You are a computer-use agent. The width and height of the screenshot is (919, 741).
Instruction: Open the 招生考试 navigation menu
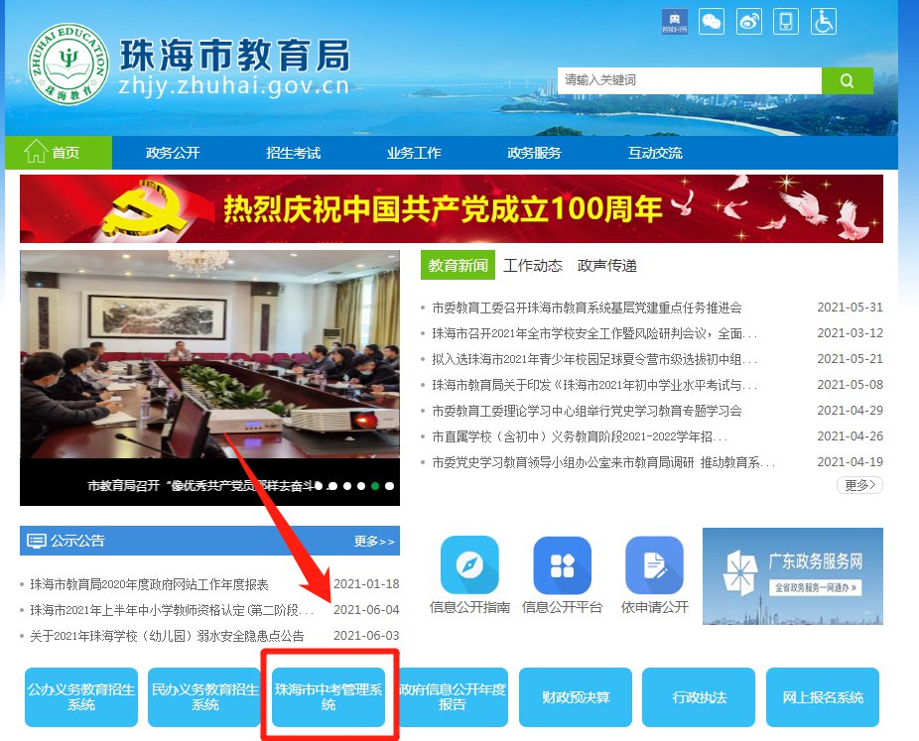tap(293, 153)
